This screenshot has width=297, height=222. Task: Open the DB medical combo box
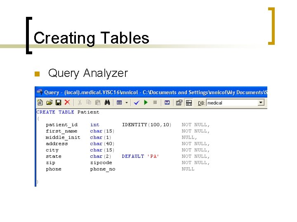point(235,103)
